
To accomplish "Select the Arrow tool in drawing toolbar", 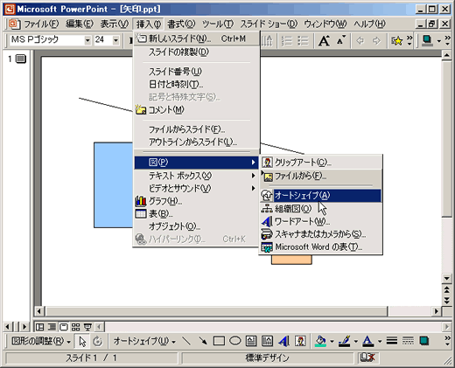I will pyautogui.click(x=202, y=341).
